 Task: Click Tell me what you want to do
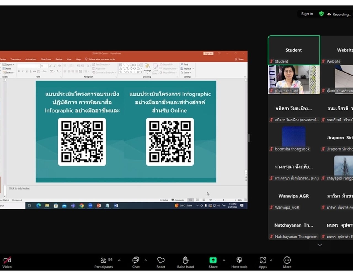tap(100, 59)
